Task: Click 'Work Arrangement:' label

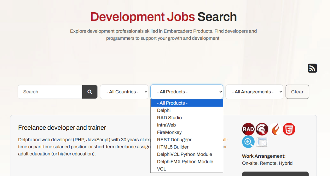Action: click(x=264, y=156)
